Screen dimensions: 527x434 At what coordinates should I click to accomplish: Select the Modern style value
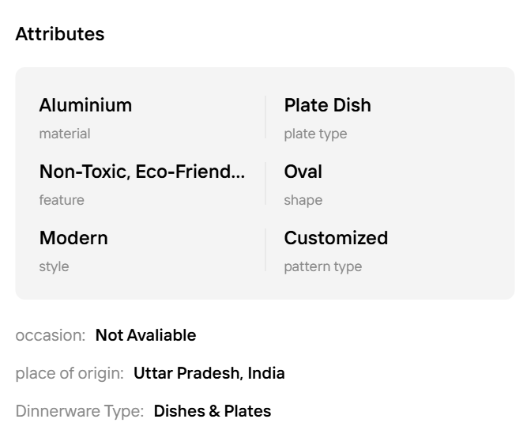coord(73,238)
